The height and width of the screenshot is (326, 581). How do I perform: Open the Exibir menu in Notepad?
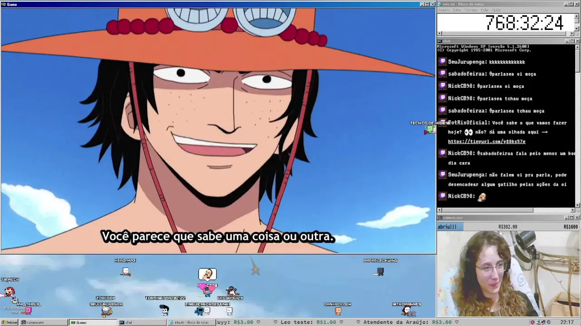click(x=485, y=10)
